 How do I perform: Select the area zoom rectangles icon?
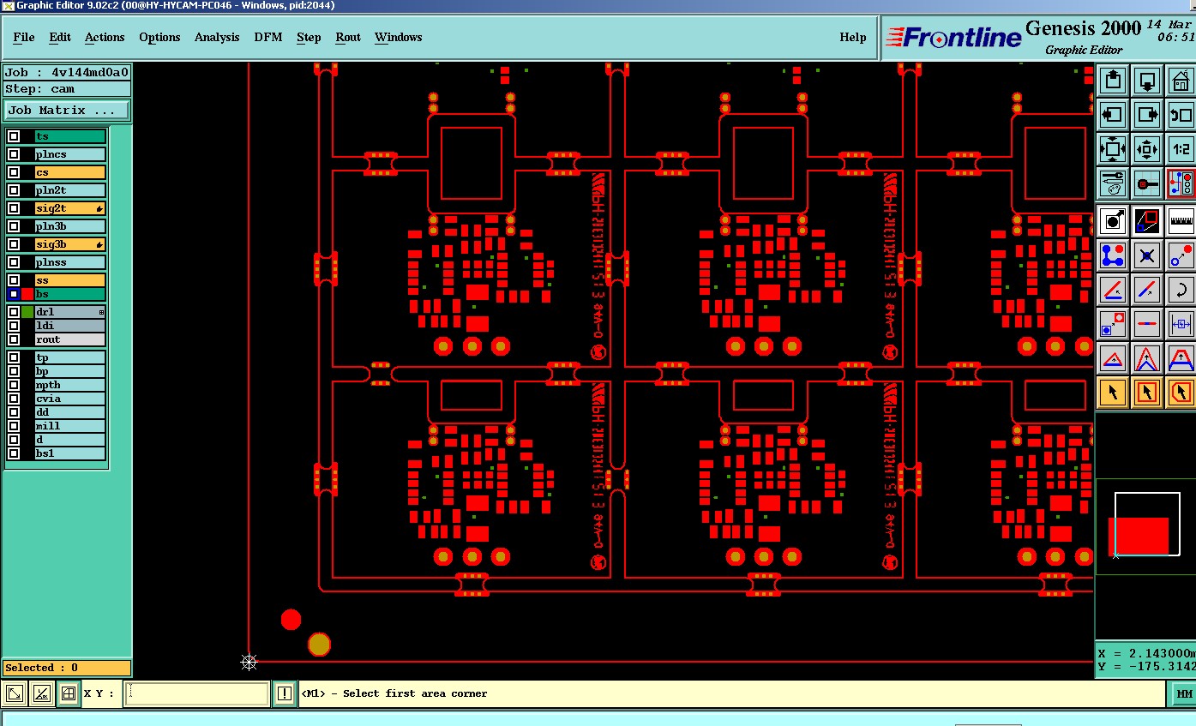pos(1147,221)
